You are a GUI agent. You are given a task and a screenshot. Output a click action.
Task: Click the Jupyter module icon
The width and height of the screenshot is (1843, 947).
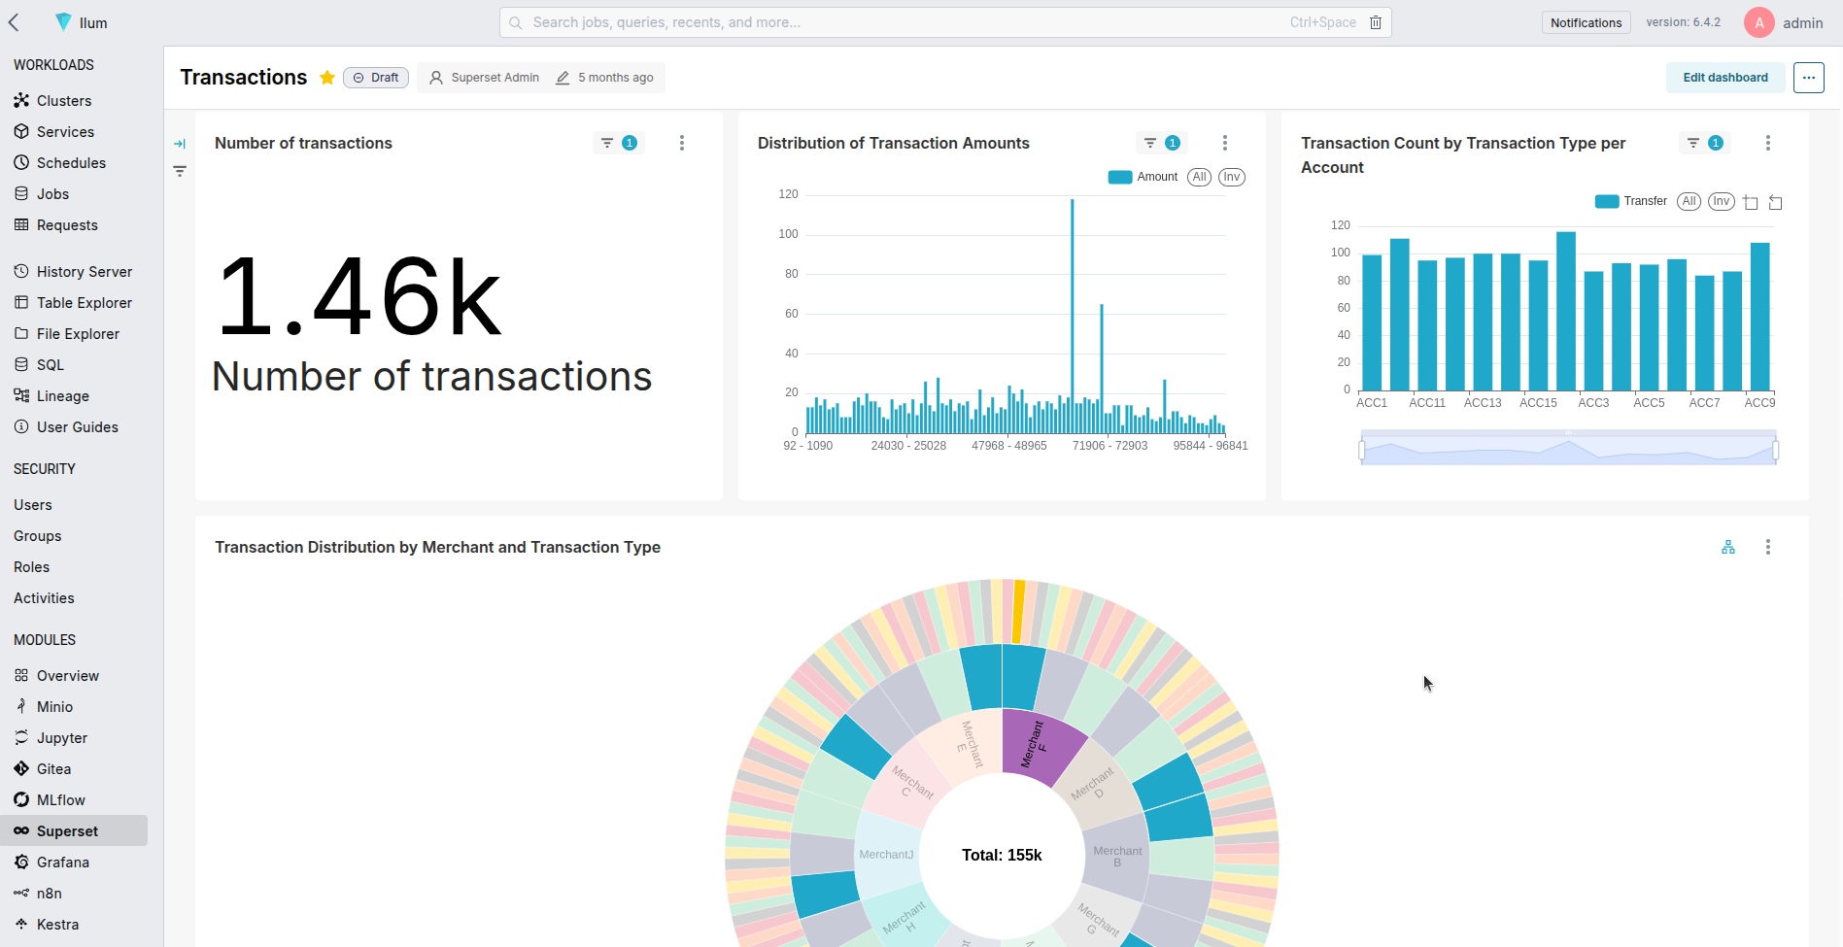[x=21, y=738]
